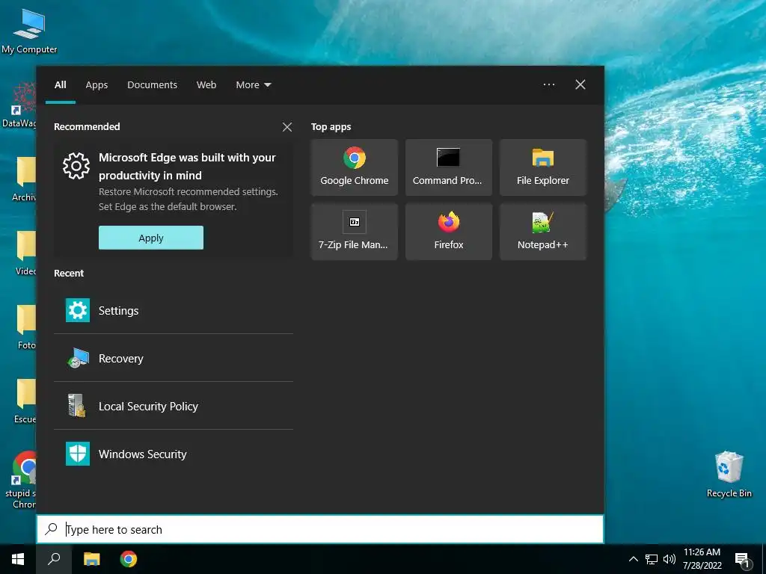
Task: Show hidden system tray icons
Action: point(633,559)
